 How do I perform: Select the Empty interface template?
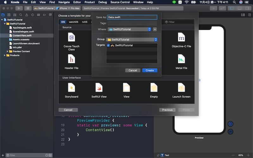(154, 90)
